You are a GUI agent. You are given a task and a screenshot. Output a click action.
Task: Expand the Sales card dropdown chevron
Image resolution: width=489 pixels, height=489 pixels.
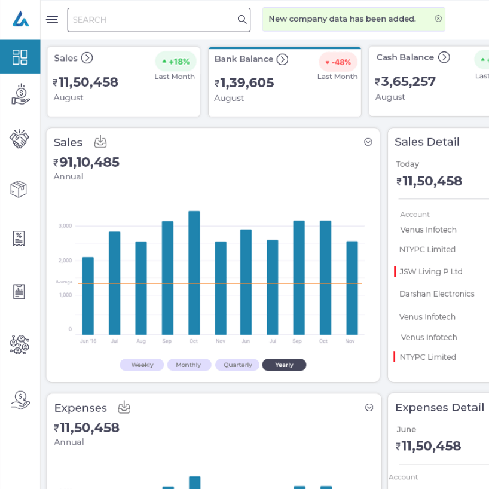click(368, 142)
